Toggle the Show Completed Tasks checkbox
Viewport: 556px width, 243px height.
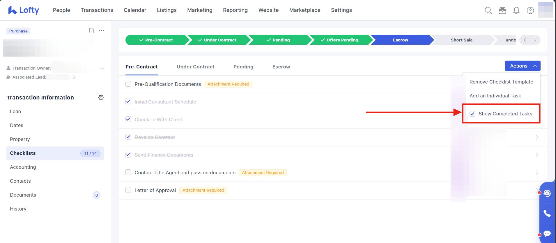tap(472, 114)
